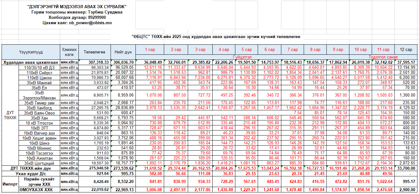Click the total plan value 307,318.33
The width and height of the screenshot is (419, 194).
pos(94,62)
